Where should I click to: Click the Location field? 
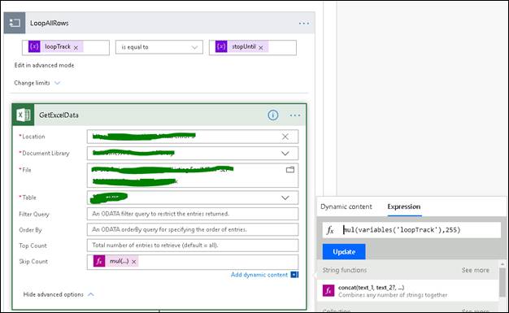(x=193, y=137)
